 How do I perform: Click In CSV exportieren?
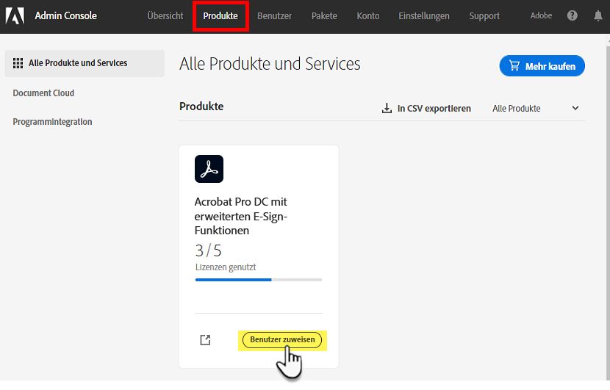[x=426, y=109]
